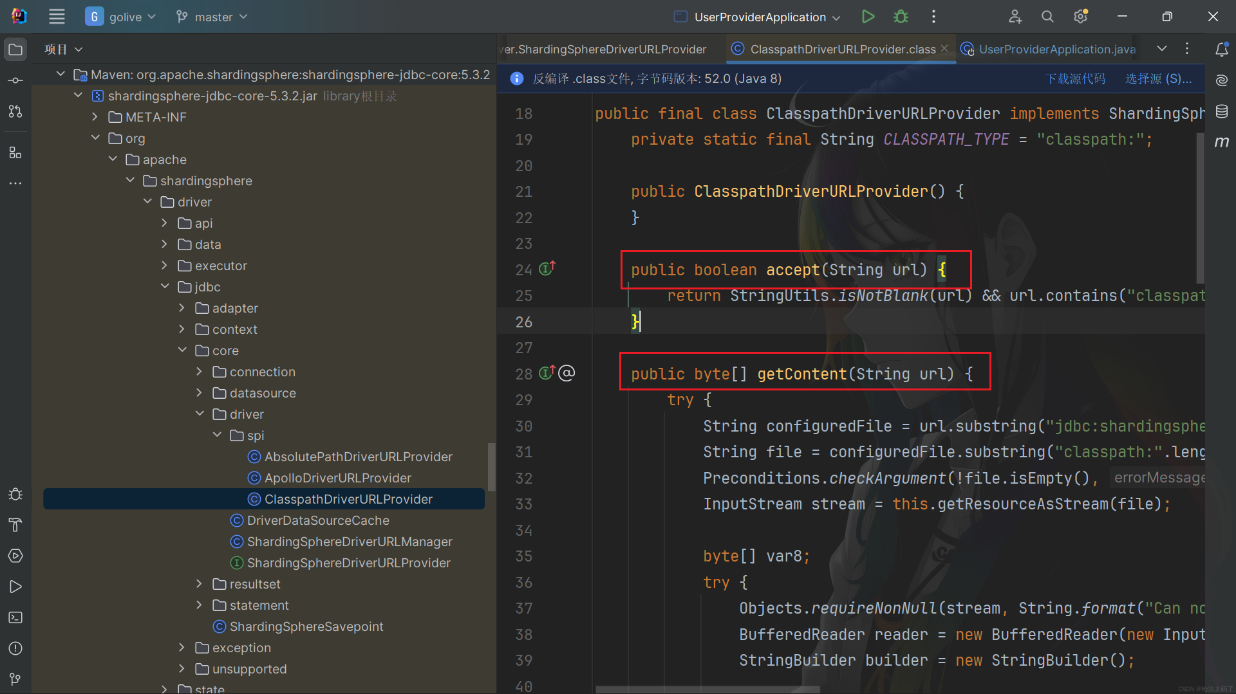Image resolution: width=1236 pixels, height=694 pixels.
Task: Expand the exception folder
Action: [182, 647]
